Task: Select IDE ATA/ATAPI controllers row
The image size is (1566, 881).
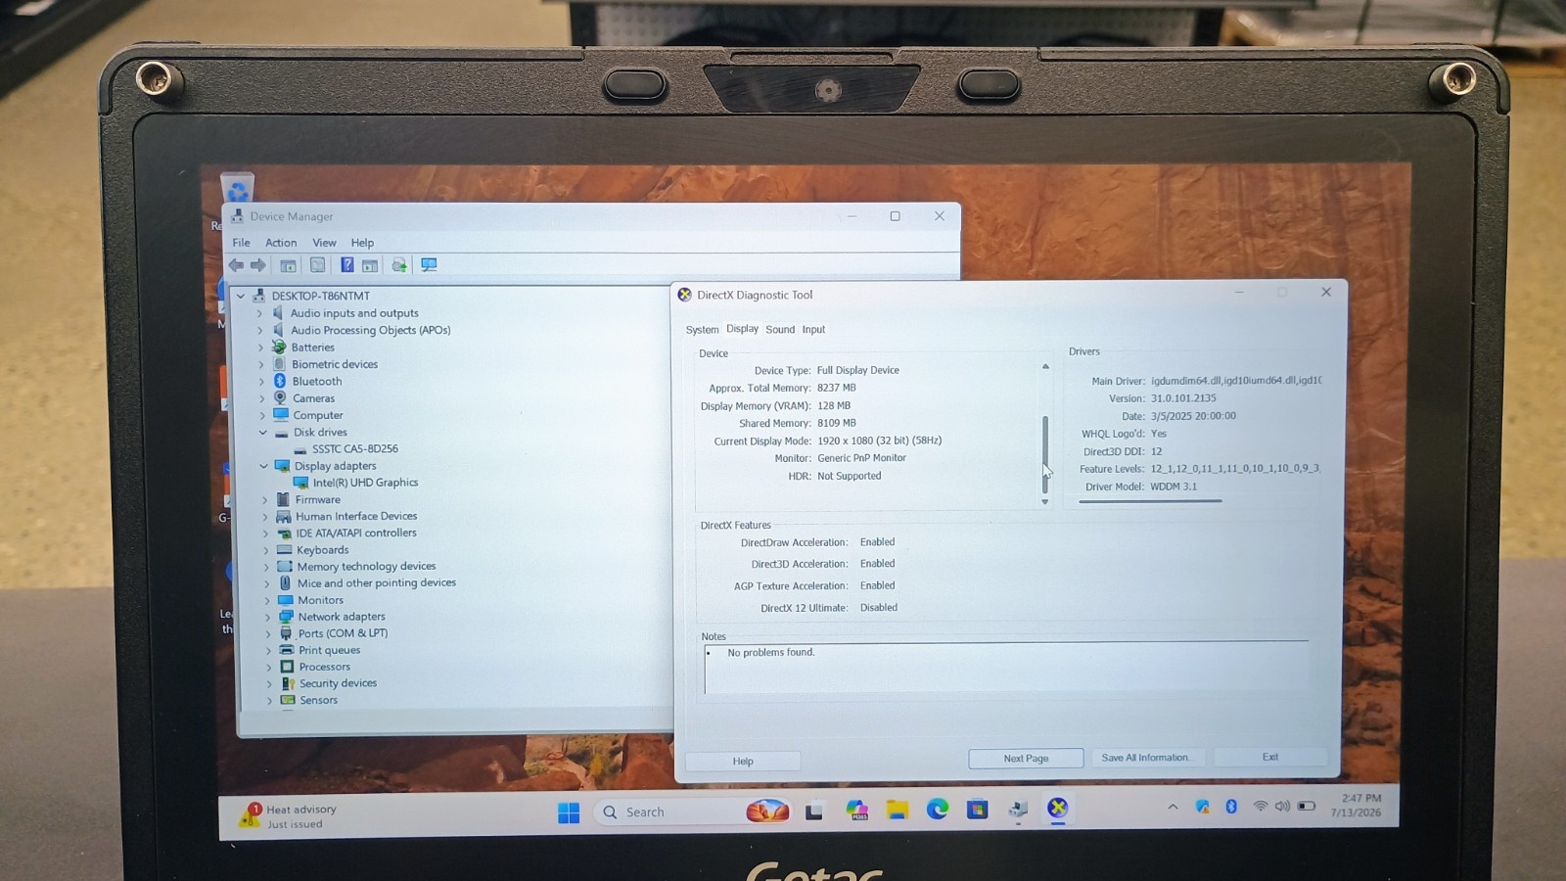Action: pos(356,533)
